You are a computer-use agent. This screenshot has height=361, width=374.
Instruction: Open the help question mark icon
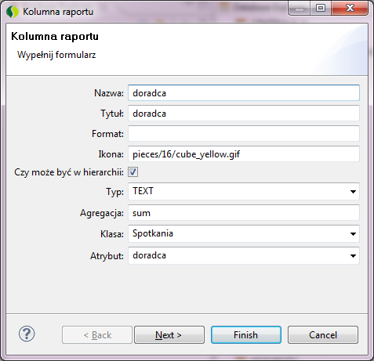coord(27,334)
